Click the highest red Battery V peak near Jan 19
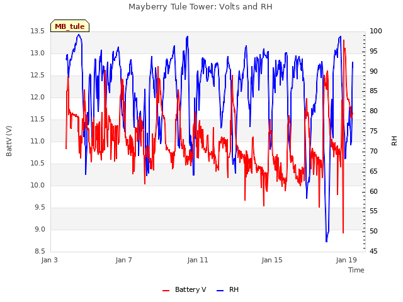Screen dimensions: 403x302 [x=344, y=40]
